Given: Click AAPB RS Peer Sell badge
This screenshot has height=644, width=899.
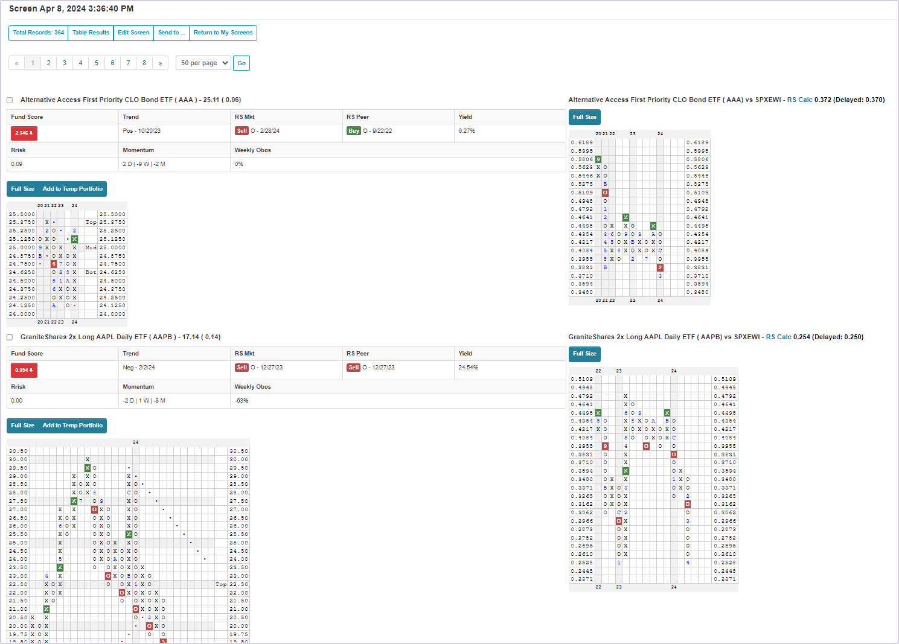Looking at the screenshot, I should pyautogui.click(x=354, y=368).
